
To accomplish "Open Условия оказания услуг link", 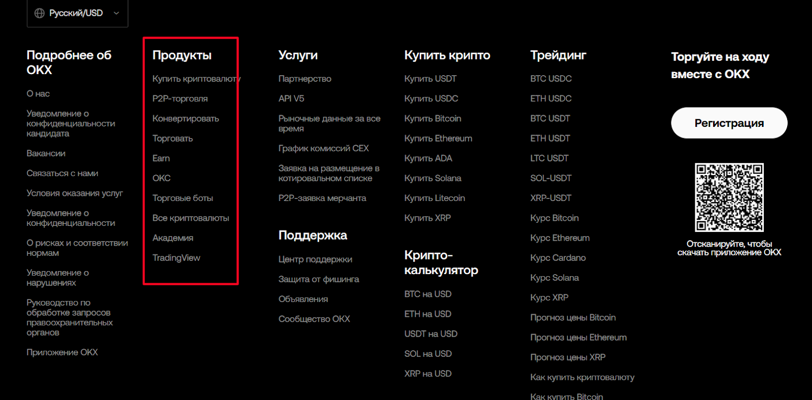I will click(x=75, y=193).
